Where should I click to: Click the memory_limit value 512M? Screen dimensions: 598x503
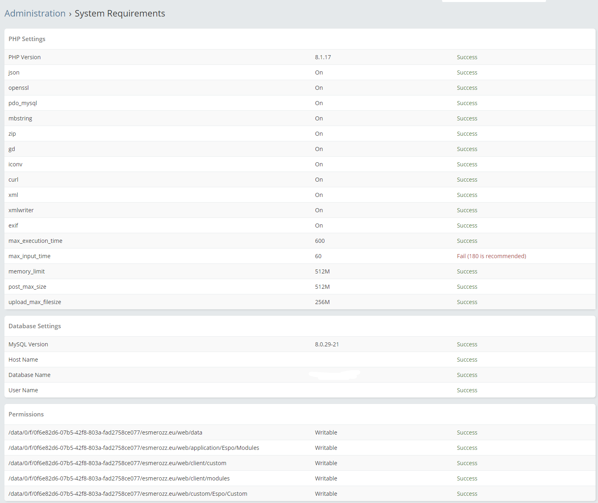[322, 271]
